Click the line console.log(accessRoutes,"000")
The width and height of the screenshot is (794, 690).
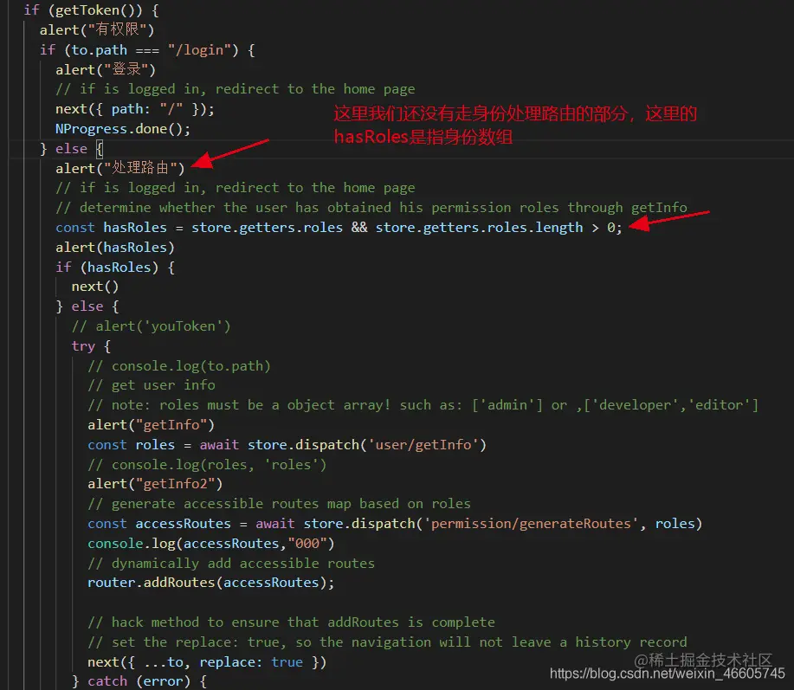211,543
